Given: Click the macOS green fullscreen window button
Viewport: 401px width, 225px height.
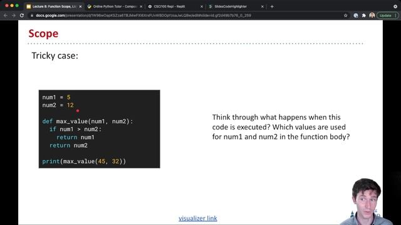Looking at the screenshot, I should click(x=17, y=6).
